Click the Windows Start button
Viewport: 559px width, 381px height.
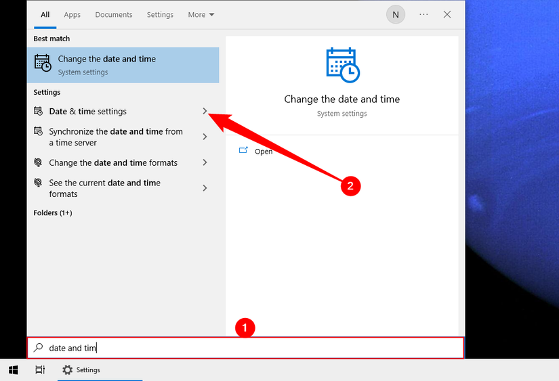pyautogui.click(x=13, y=369)
